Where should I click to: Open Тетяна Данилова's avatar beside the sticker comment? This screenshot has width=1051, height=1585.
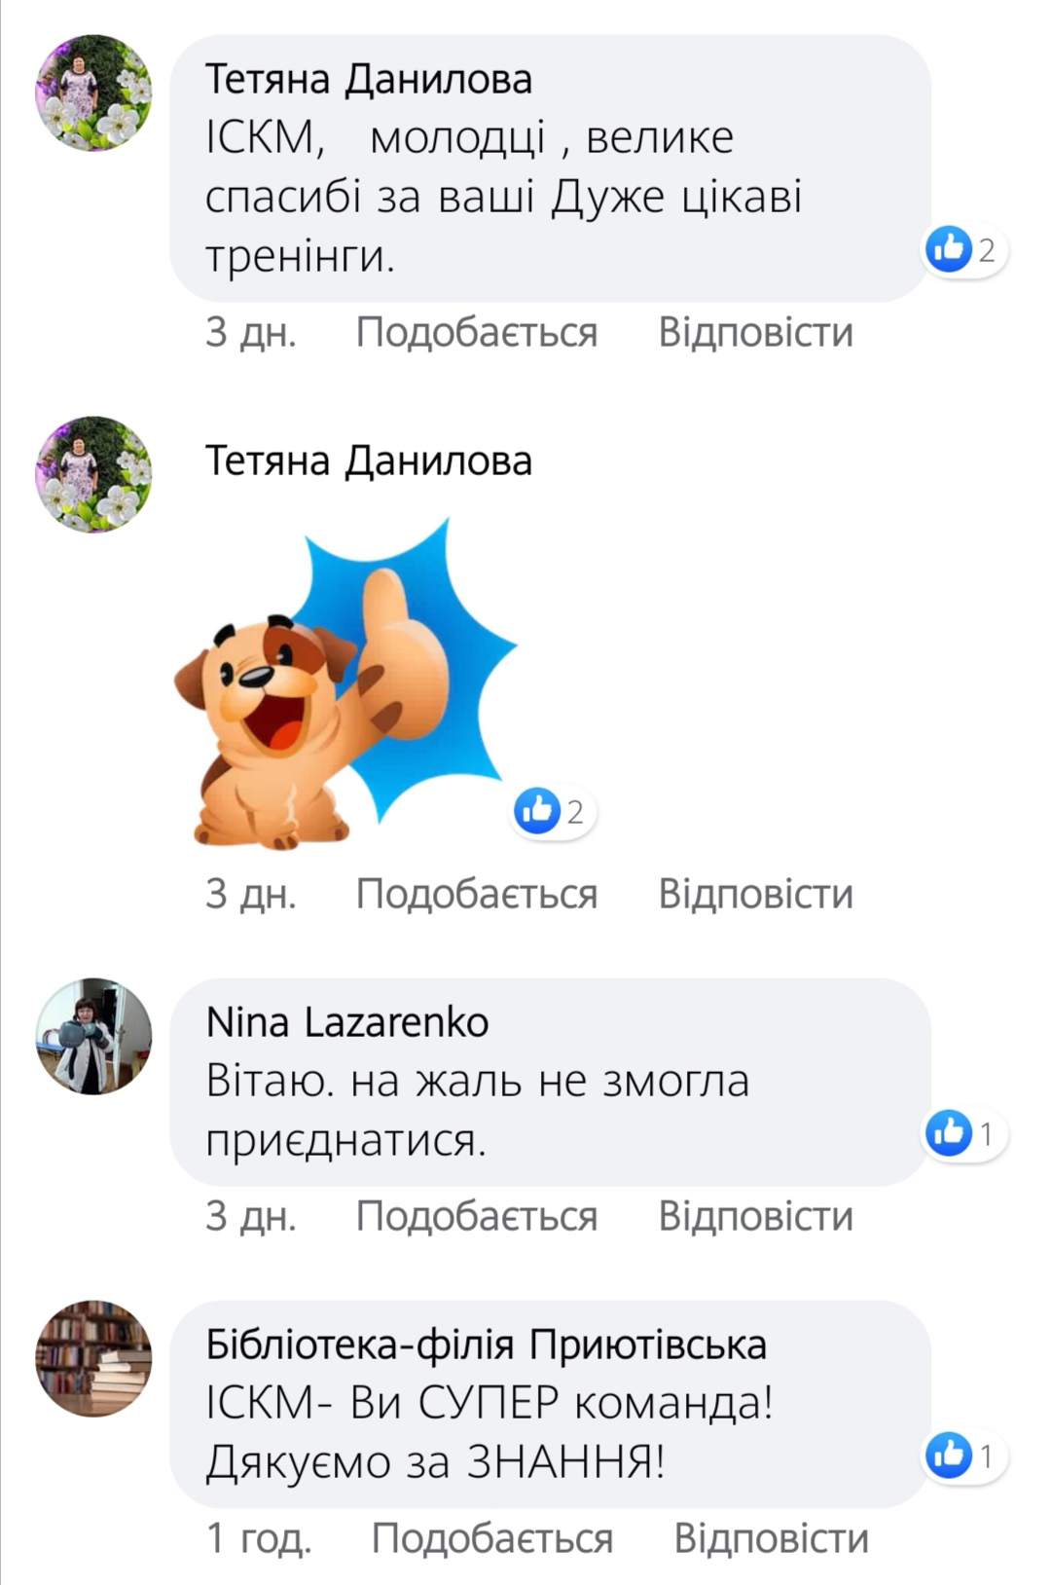pyautogui.click(x=94, y=474)
